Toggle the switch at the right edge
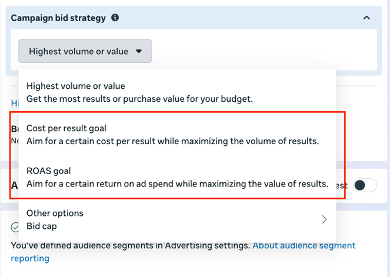The width and height of the screenshot is (390, 277). pos(364,186)
